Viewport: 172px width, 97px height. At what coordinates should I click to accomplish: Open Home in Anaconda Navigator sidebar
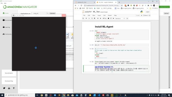6,13
